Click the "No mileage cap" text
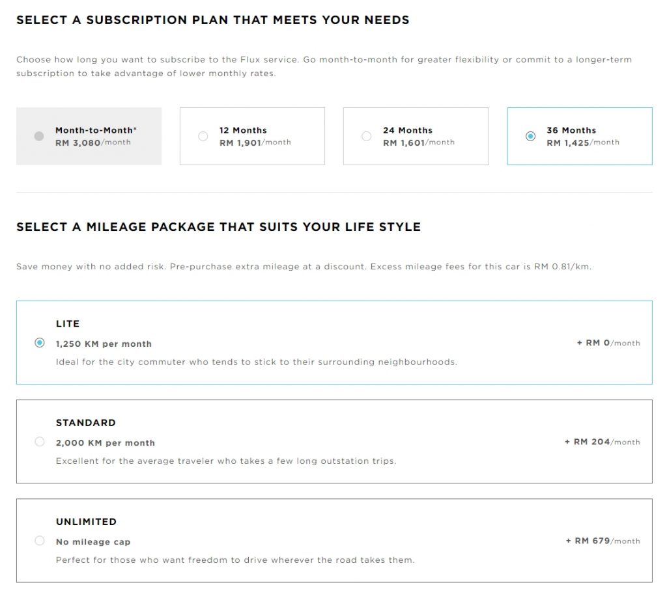The width and height of the screenshot is (667, 594). click(93, 542)
